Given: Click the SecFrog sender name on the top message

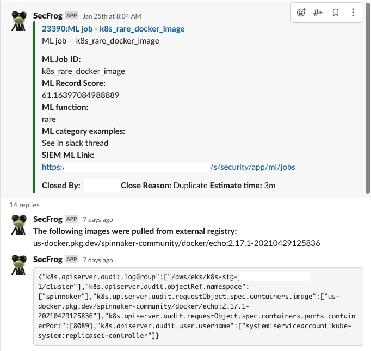Looking at the screenshot, I should 47,16.
